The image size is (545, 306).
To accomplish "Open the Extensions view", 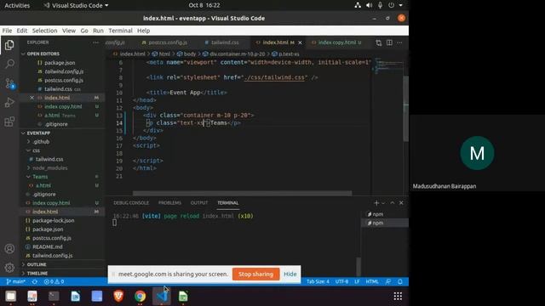I will [x=9, y=122].
